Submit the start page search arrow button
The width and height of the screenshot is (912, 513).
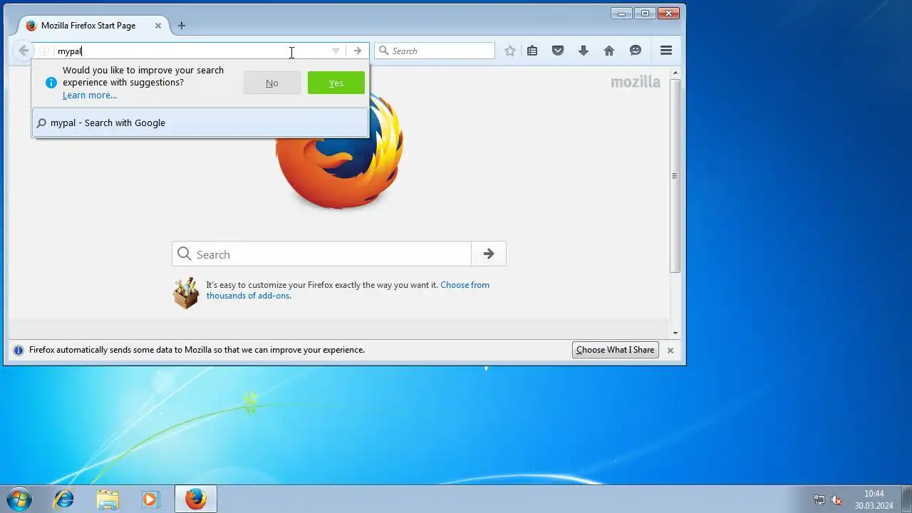tap(489, 254)
